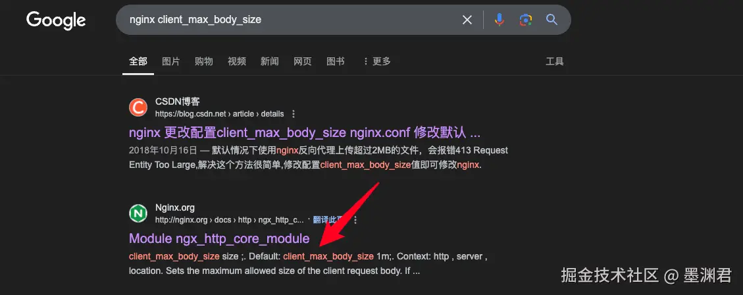Click 翻译此页 link on Nginx result

point(328,220)
